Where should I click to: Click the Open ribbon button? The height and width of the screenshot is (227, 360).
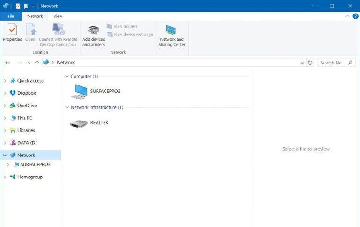click(x=30, y=32)
